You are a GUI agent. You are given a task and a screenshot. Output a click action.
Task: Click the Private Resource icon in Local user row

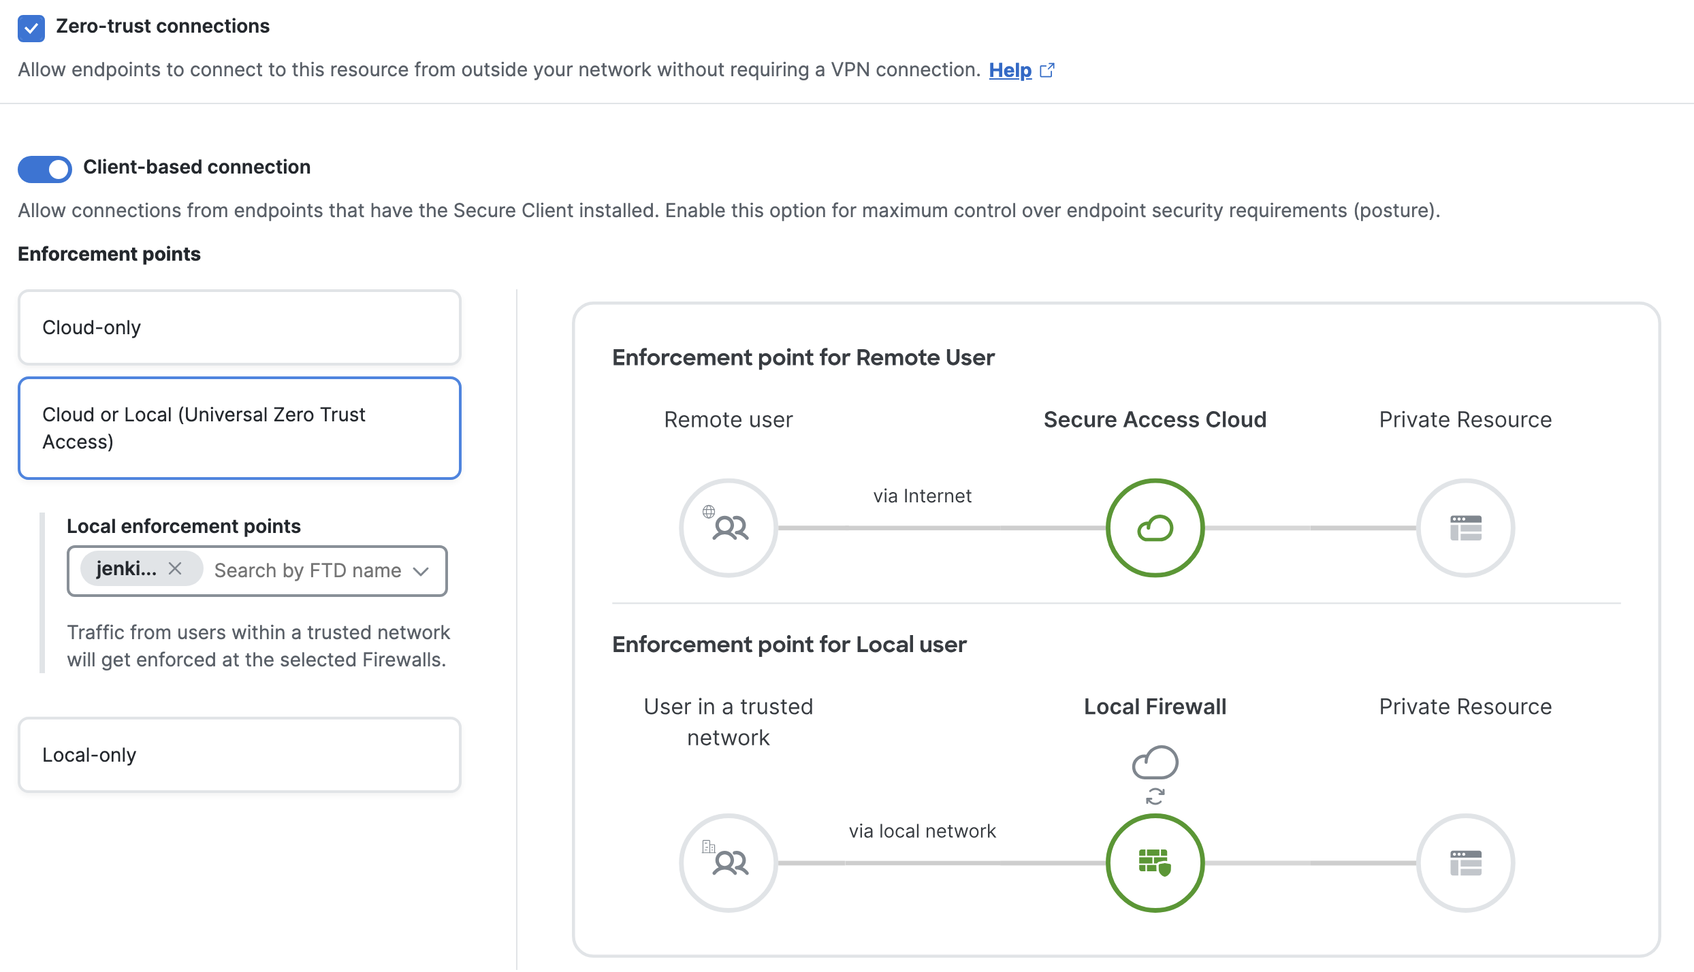pos(1465,862)
